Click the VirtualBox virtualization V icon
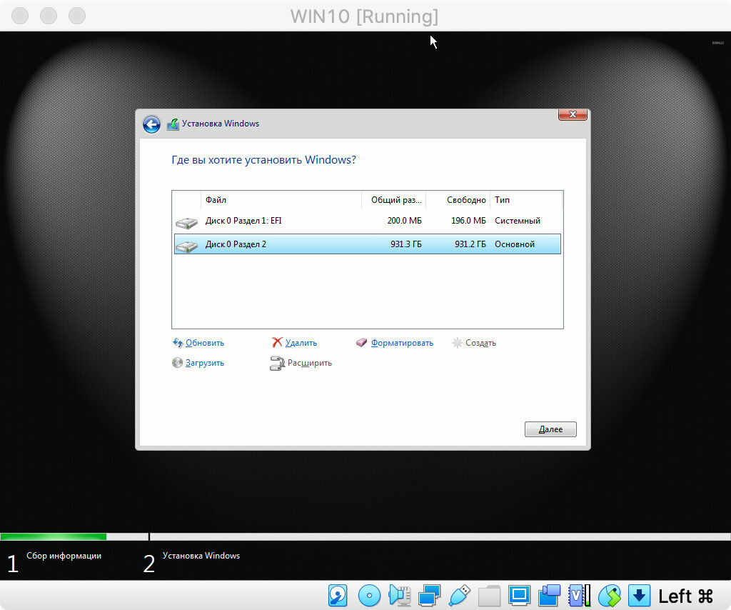Viewport: 731px width, 610px height. (579, 596)
